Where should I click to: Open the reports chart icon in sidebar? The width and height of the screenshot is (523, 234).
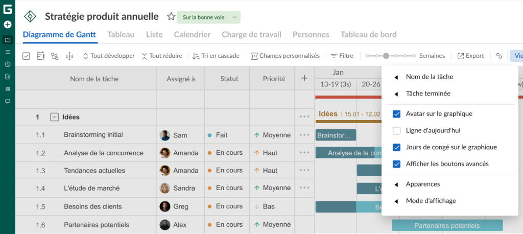[x=7, y=77]
